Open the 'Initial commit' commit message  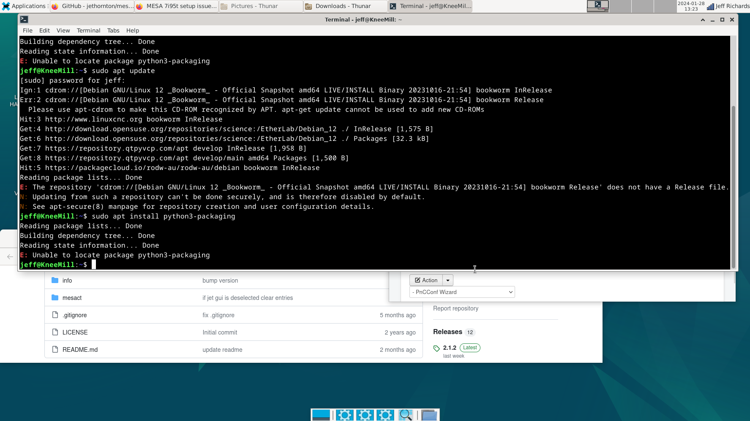tap(220, 332)
